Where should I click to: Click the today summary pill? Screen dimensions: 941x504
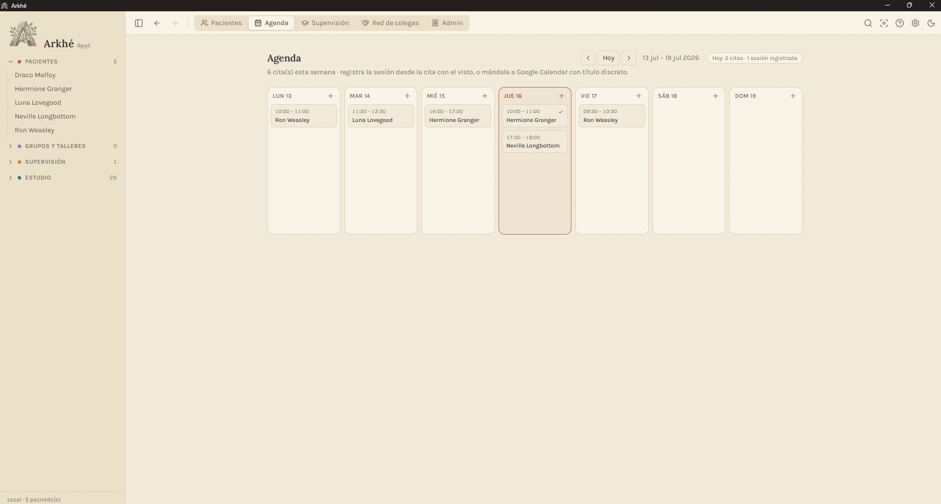click(x=754, y=58)
